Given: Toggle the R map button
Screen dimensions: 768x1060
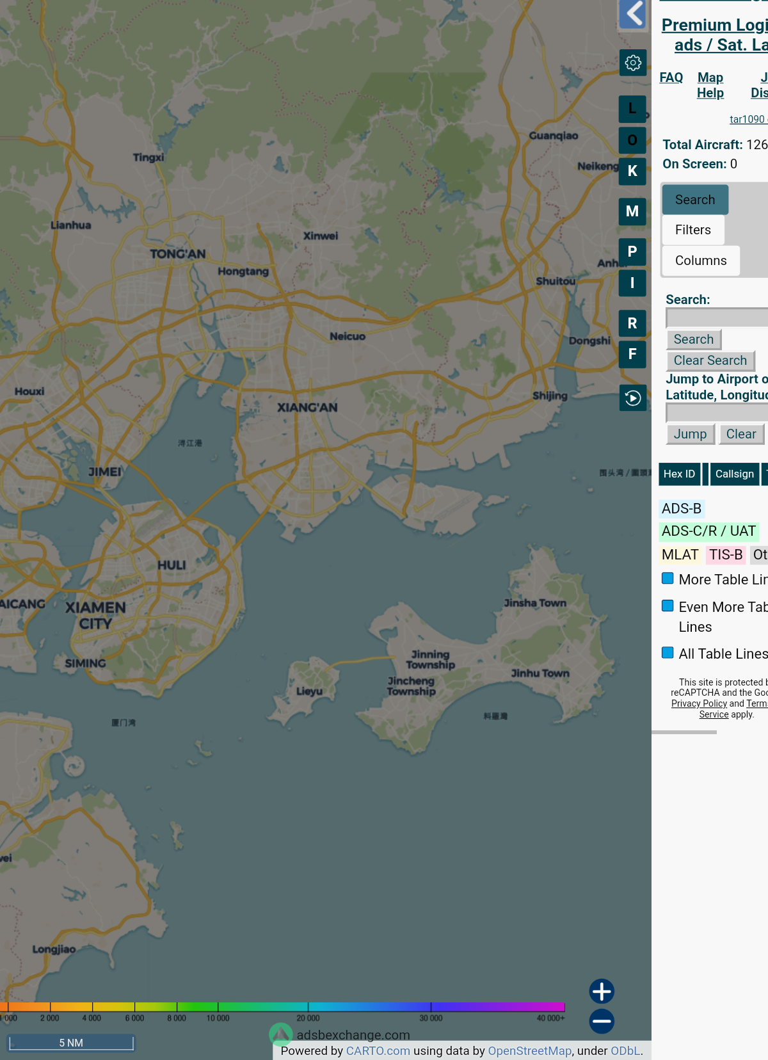Looking at the screenshot, I should point(632,323).
